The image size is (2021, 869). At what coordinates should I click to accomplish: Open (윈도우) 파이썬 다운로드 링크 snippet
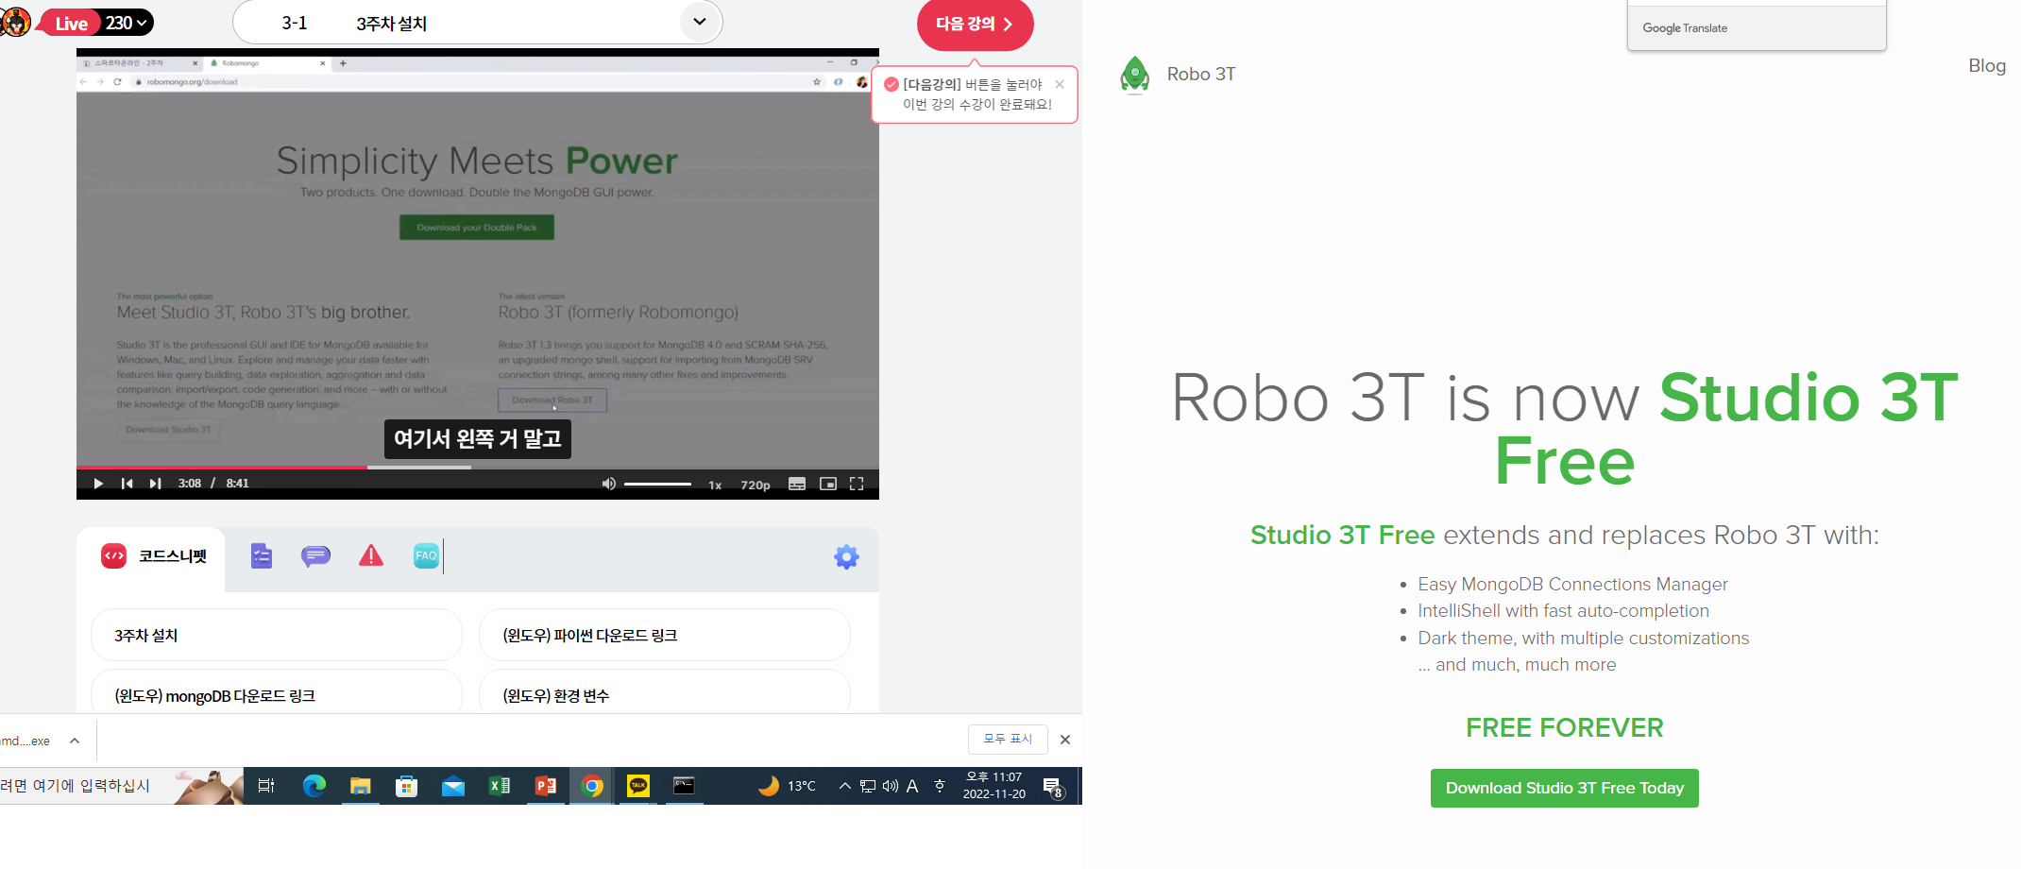[665, 636]
